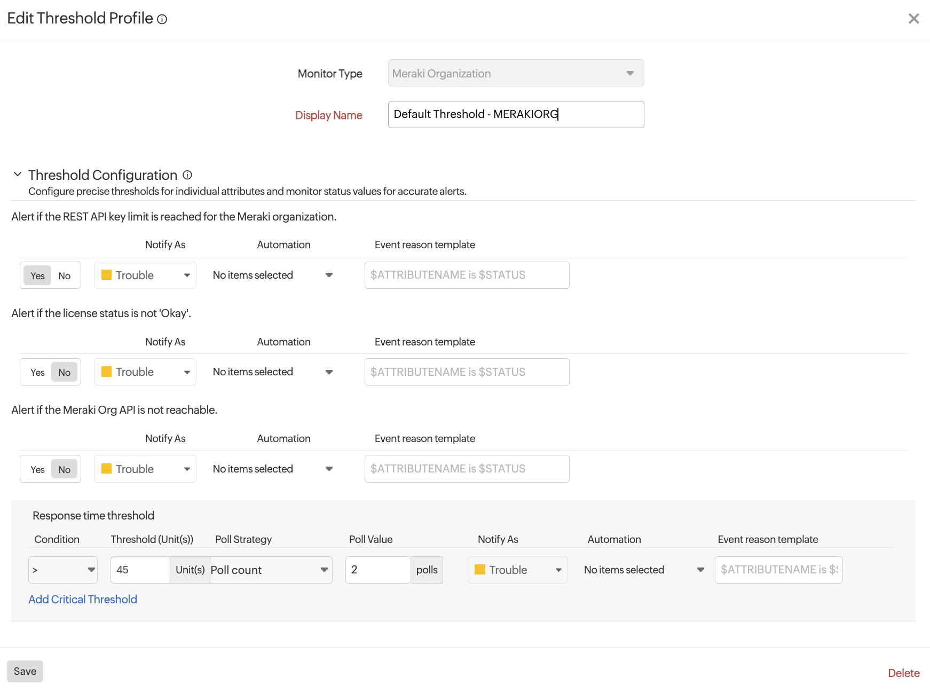930x693 pixels.
Task: Click the Poll Value field showing 2
Action: click(377, 570)
